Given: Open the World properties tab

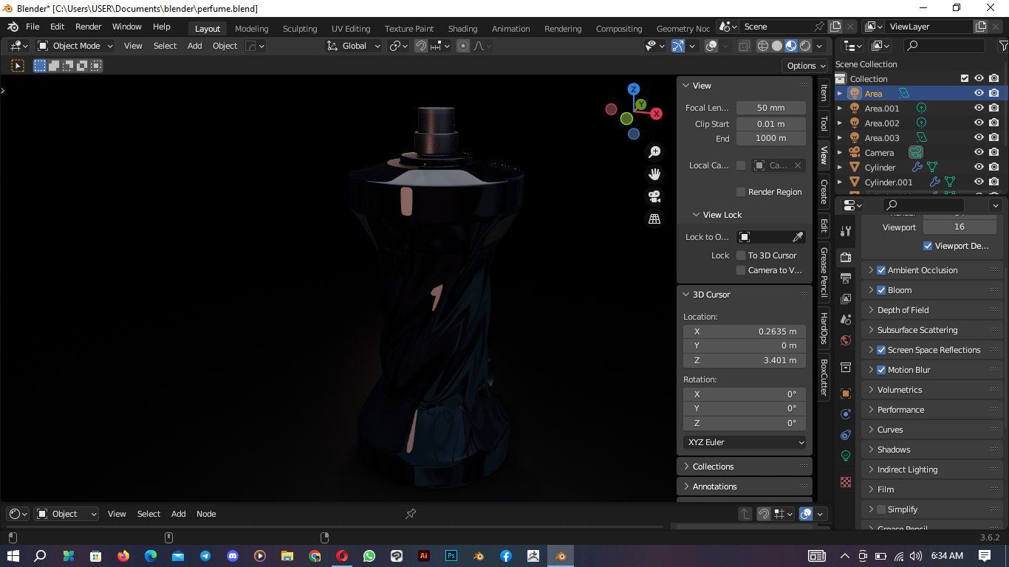Looking at the screenshot, I should (846, 340).
